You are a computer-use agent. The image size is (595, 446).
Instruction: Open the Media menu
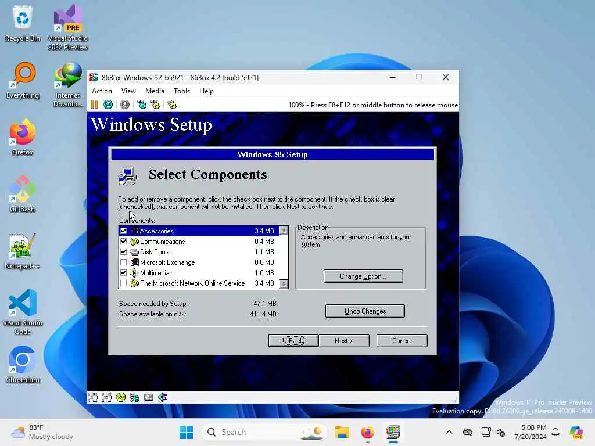click(x=155, y=91)
